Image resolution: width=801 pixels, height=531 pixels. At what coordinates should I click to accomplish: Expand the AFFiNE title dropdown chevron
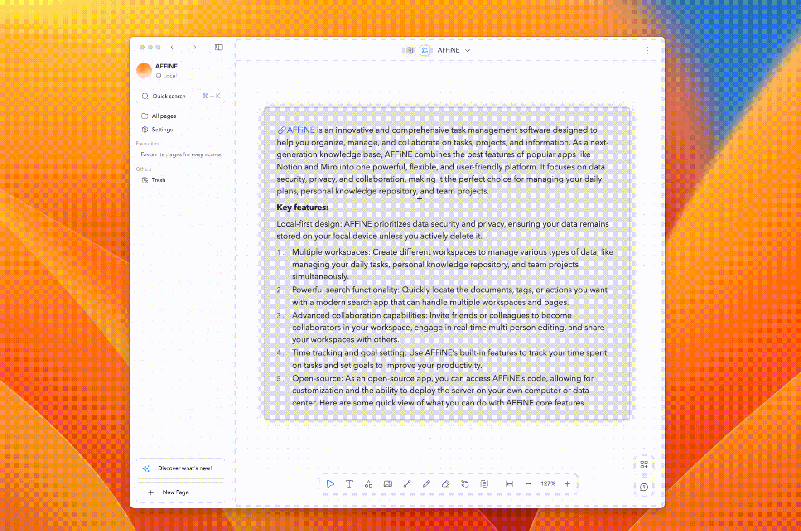click(x=468, y=50)
